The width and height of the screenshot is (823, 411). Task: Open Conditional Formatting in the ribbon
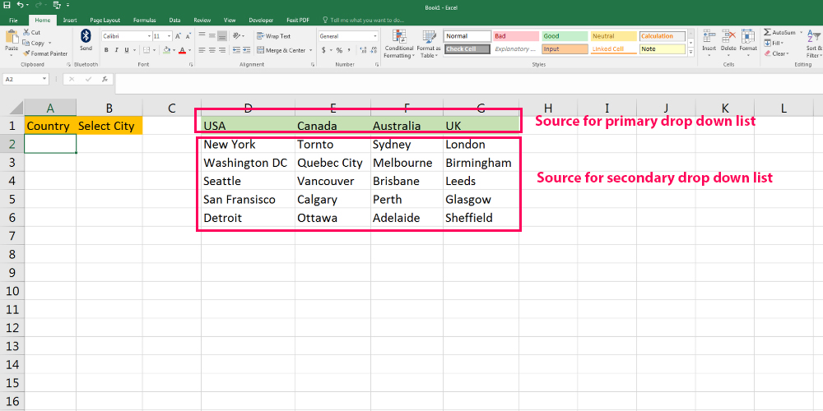tap(399, 39)
